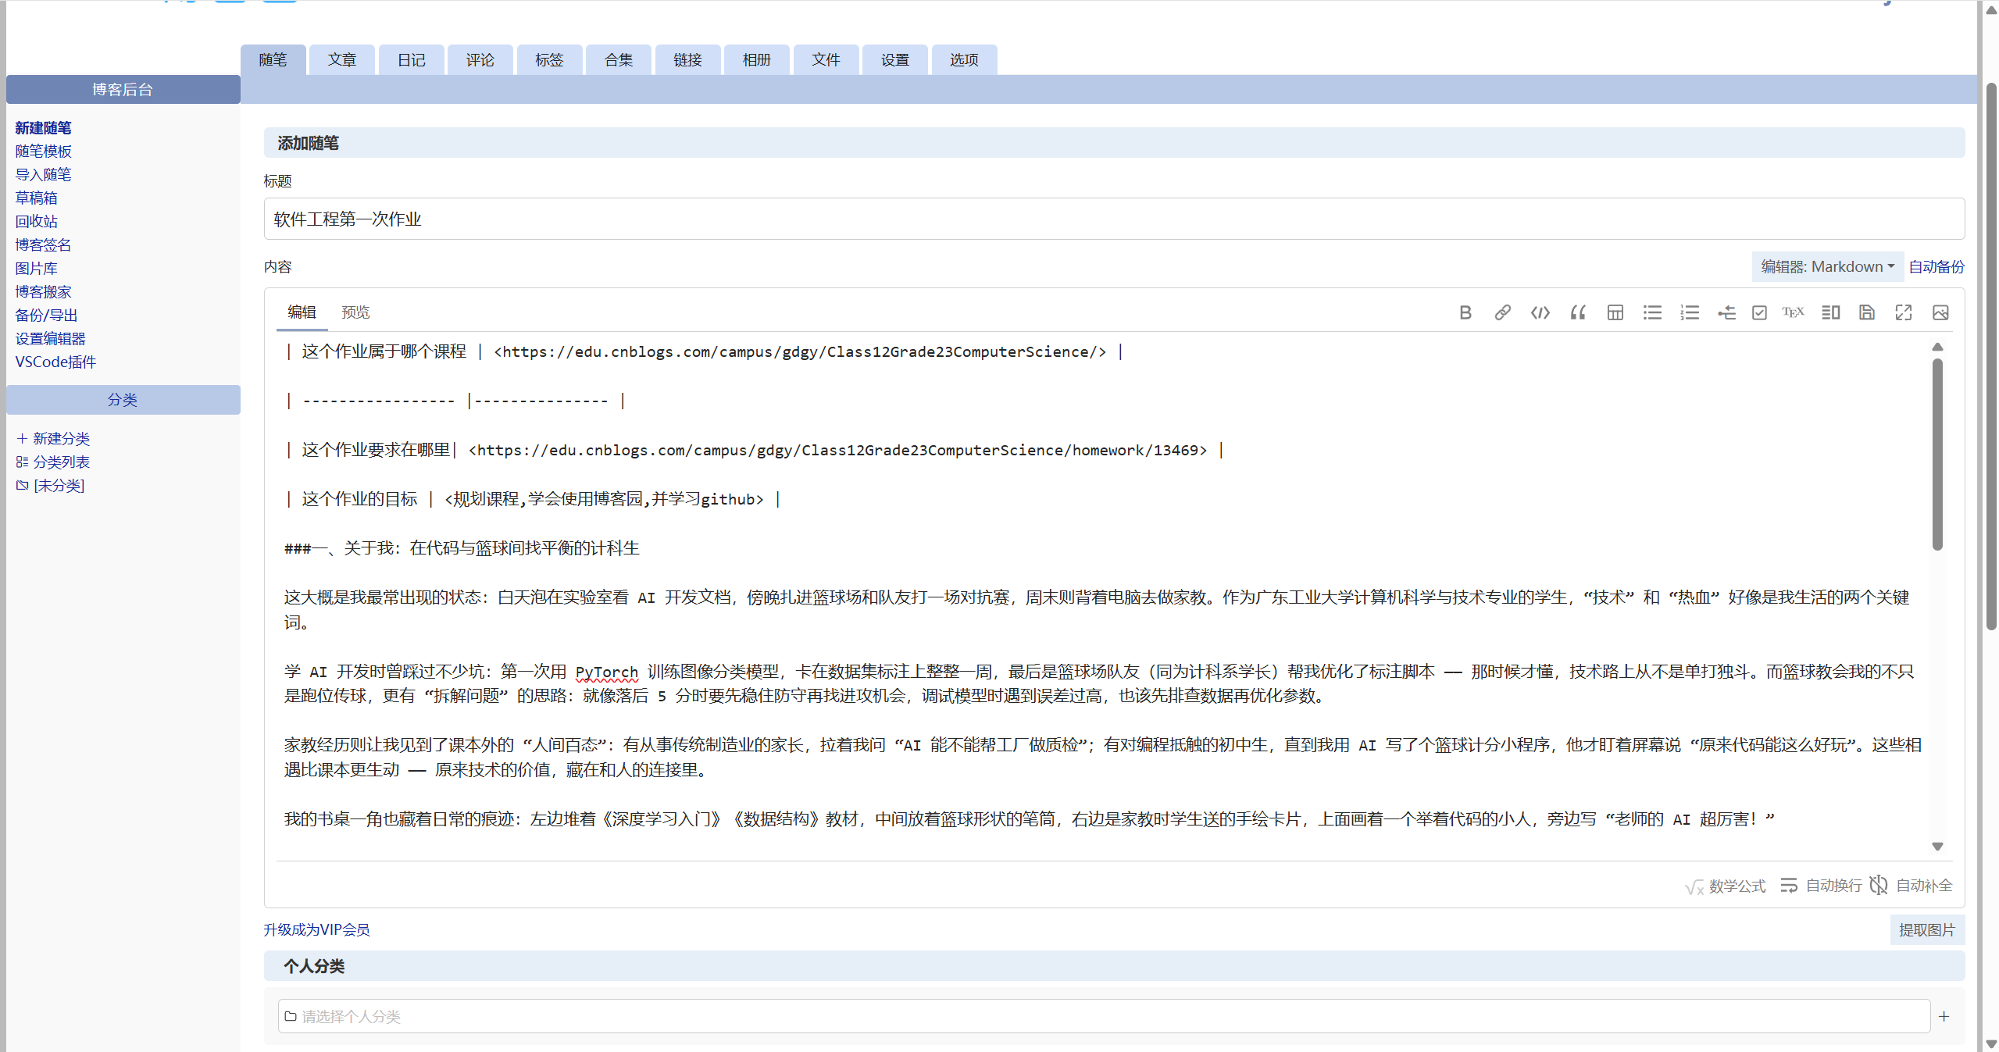Click the fullscreen editor icon
The height and width of the screenshot is (1052, 1999).
tap(1904, 312)
